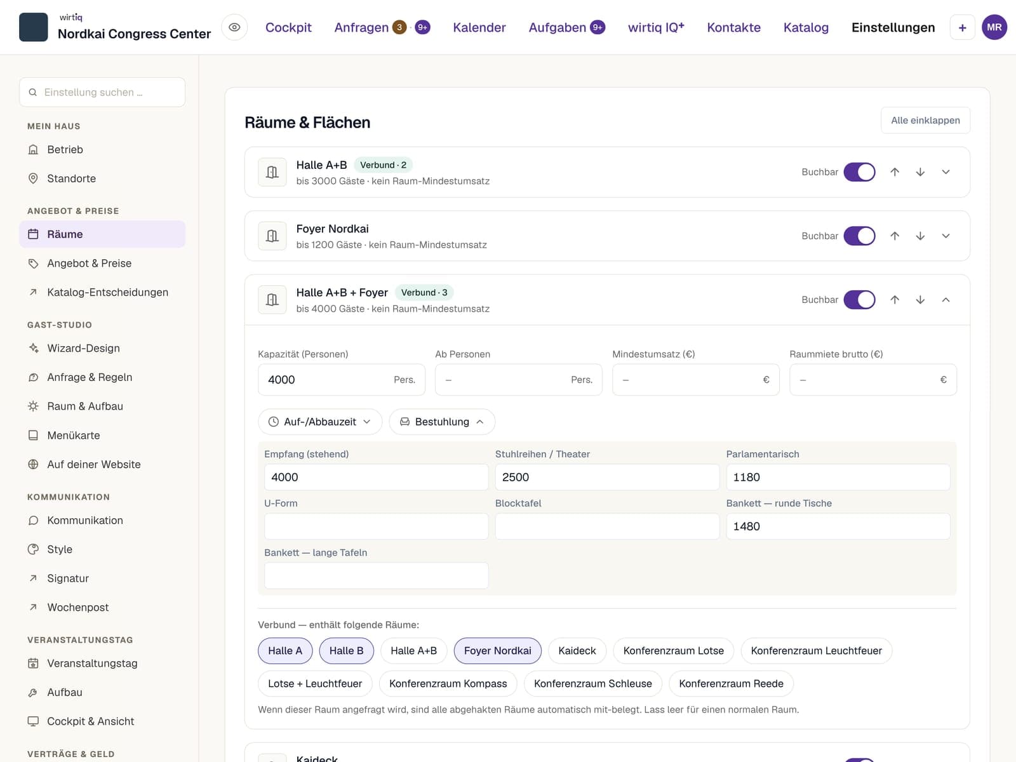Move Halle A+B down with arrow
The width and height of the screenshot is (1016, 762).
point(920,172)
